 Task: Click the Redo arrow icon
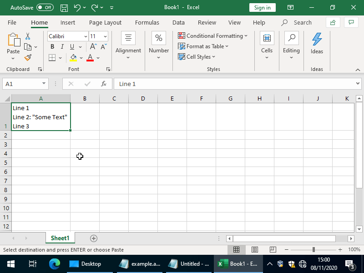click(x=95, y=8)
